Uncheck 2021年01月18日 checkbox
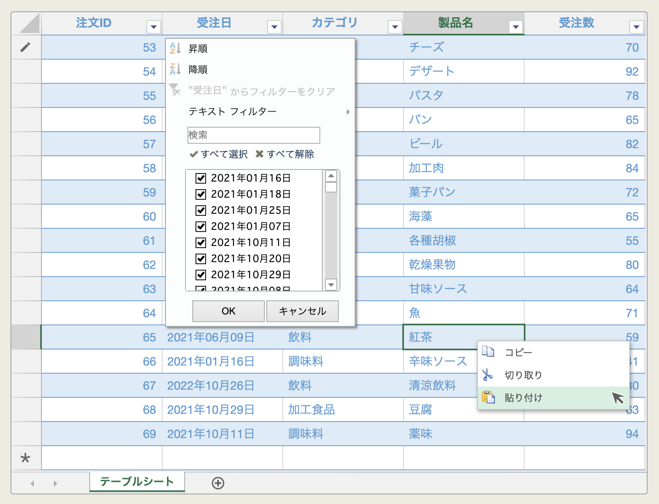 [x=201, y=194]
